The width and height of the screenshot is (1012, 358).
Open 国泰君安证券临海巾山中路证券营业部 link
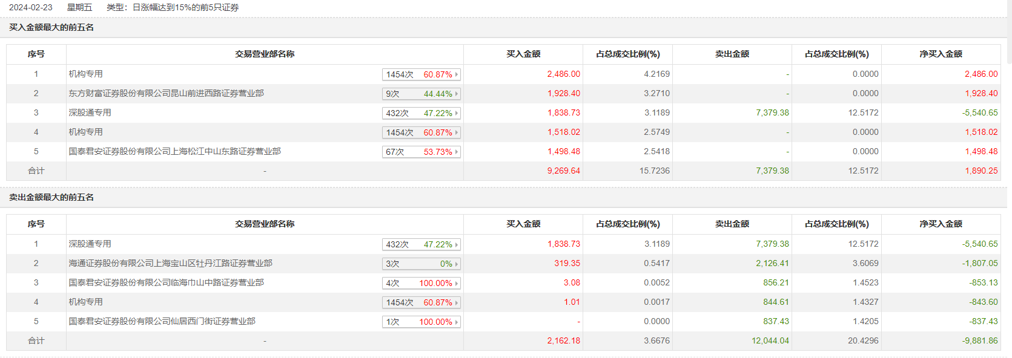tap(166, 282)
